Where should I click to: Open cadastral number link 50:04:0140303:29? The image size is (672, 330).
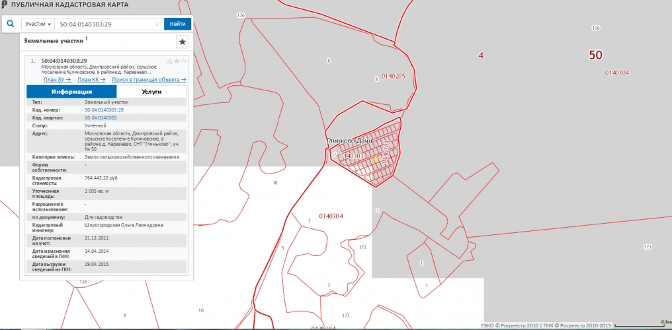coord(104,110)
